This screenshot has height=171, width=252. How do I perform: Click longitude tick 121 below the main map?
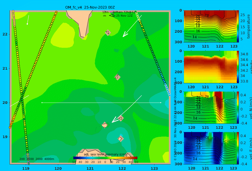[90, 168]
